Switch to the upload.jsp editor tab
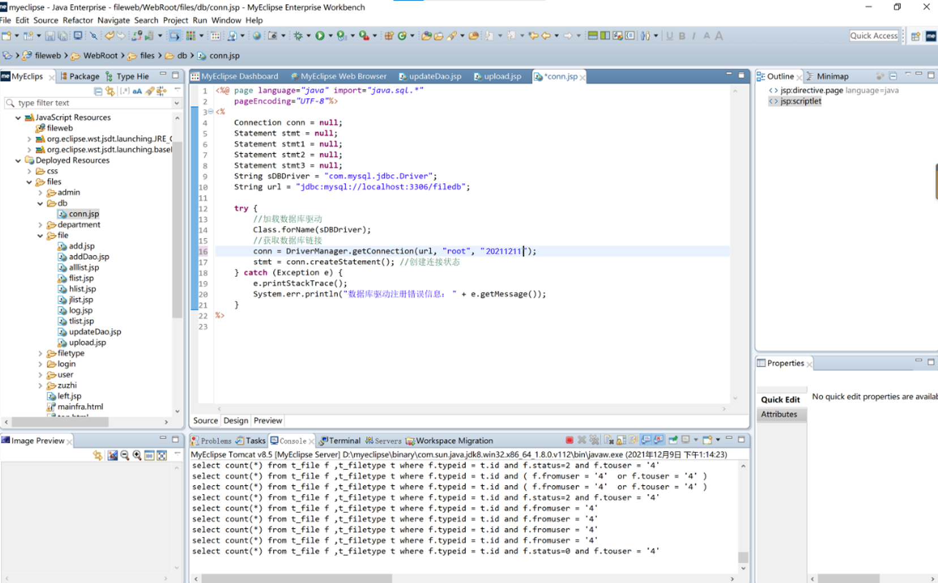This screenshot has height=583, width=938. point(498,76)
